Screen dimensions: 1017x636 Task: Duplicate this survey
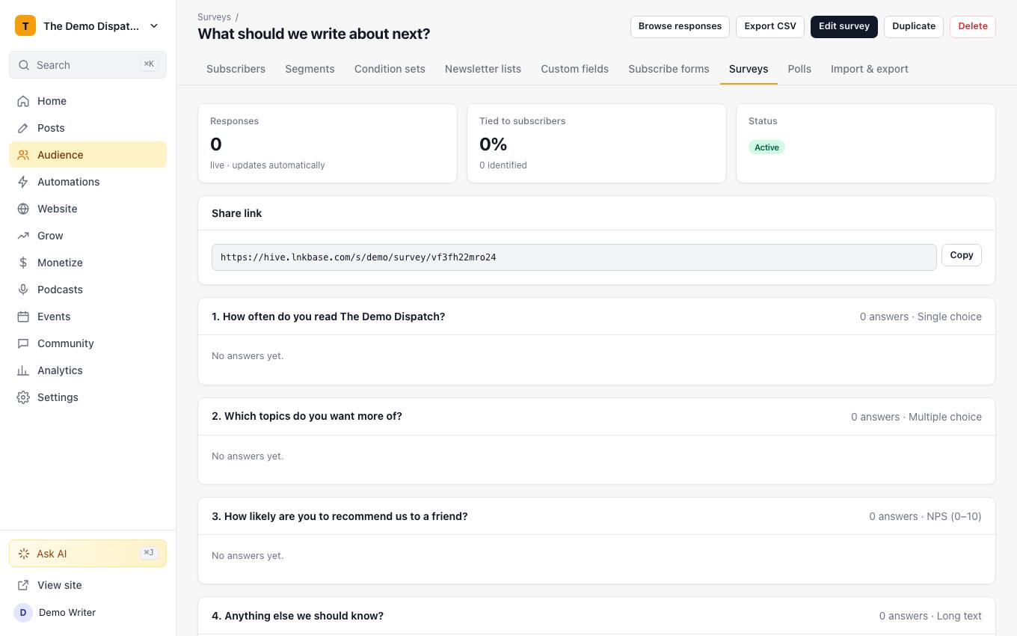point(914,26)
